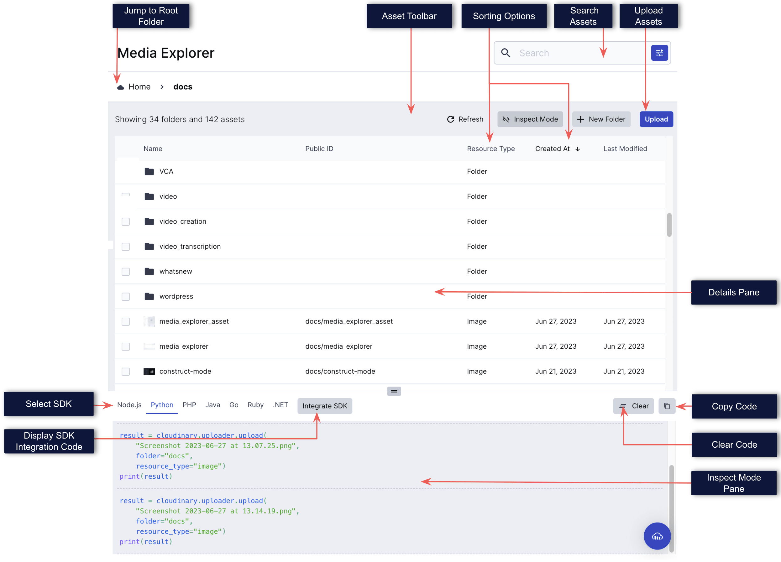Switch to the Node.js SDK tab

click(x=129, y=405)
